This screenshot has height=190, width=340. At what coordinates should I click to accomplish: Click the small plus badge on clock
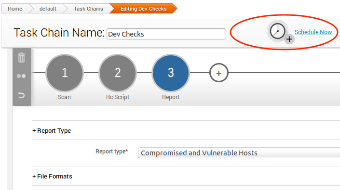point(289,39)
